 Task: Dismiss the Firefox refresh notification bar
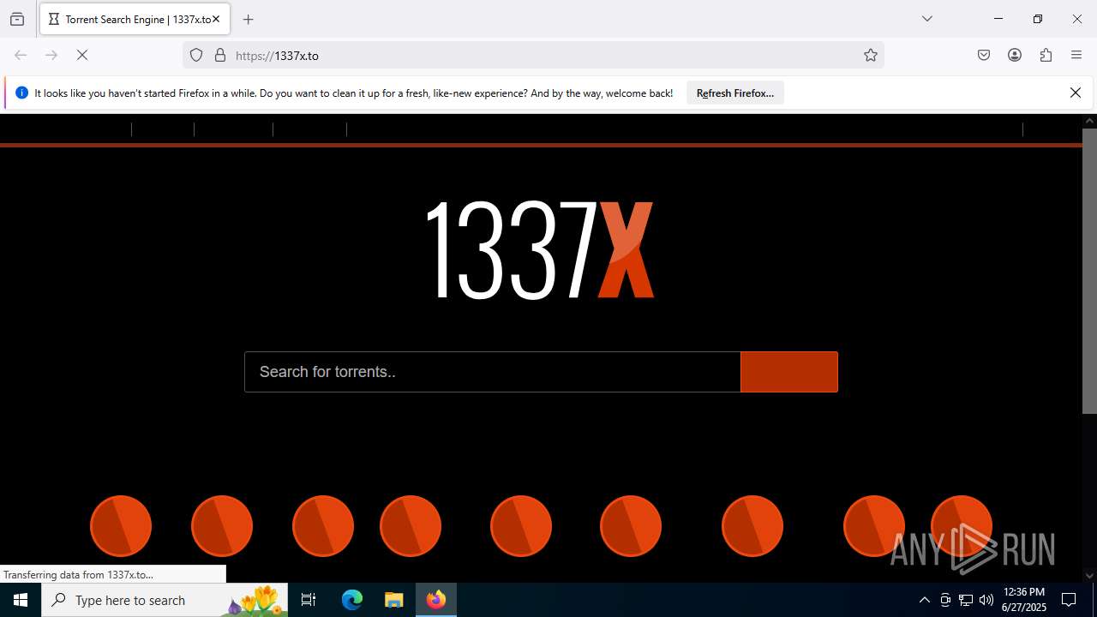point(1076,93)
